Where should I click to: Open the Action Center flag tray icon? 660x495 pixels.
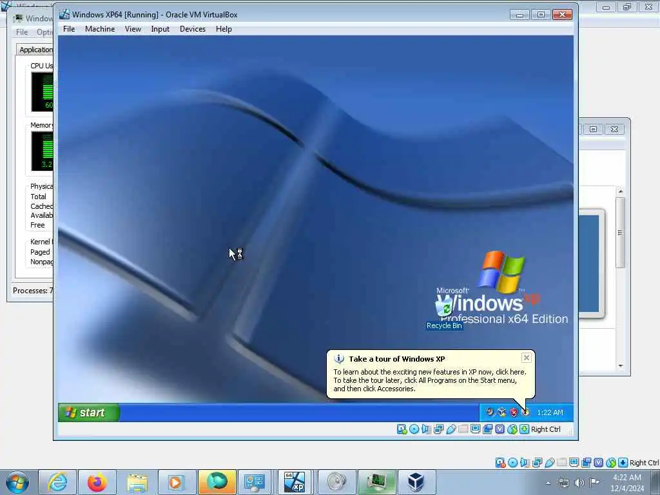(x=594, y=483)
